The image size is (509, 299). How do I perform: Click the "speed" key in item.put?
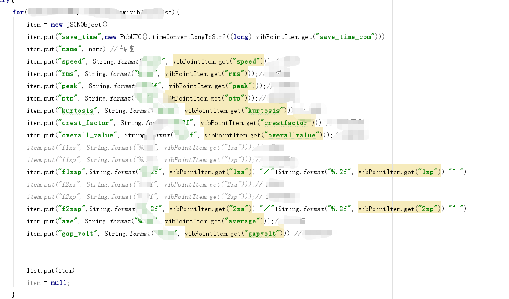click(x=71, y=61)
